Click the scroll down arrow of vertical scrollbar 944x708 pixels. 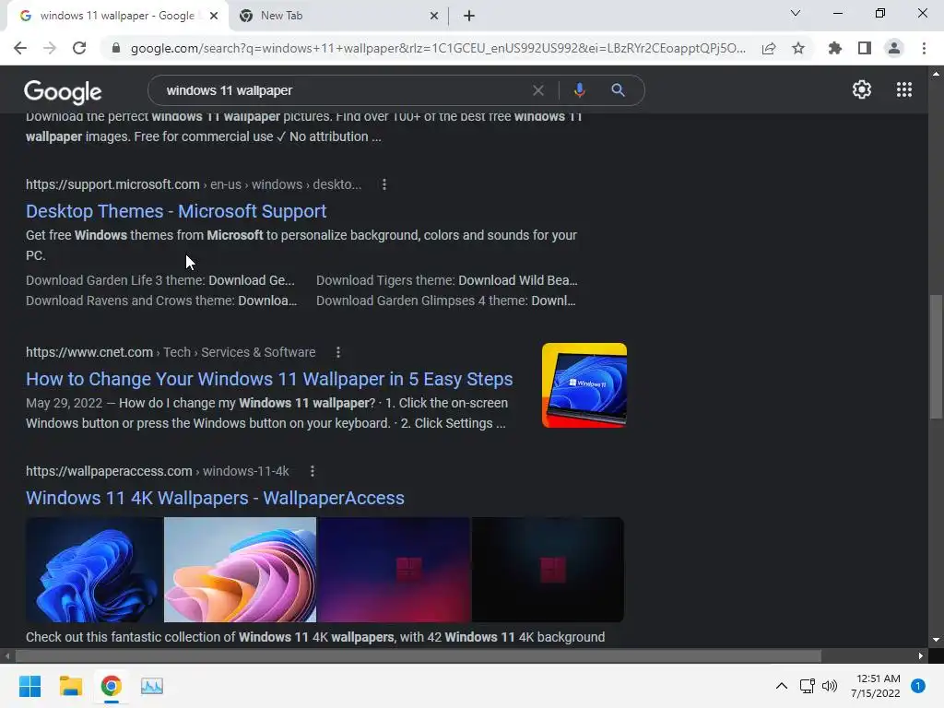coord(936,640)
